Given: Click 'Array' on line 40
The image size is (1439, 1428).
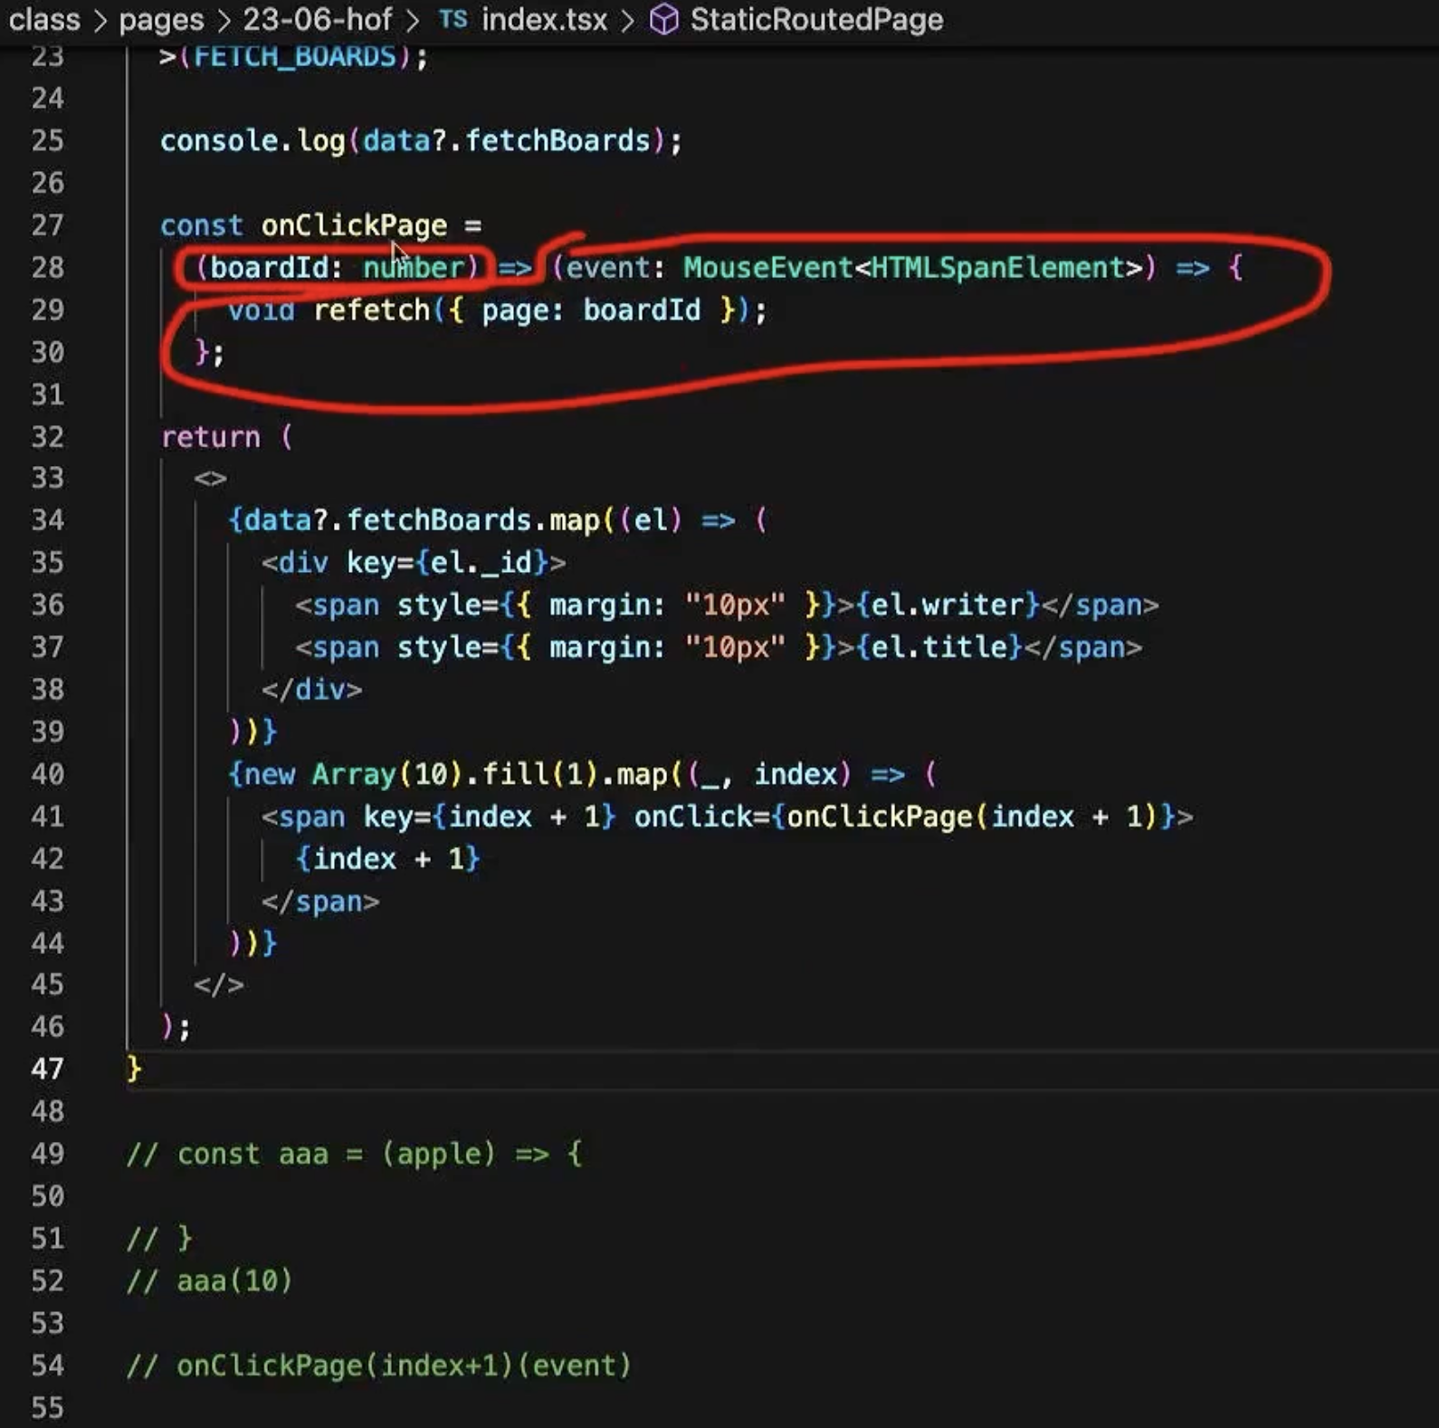Looking at the screenshot, I should [354, 775].
